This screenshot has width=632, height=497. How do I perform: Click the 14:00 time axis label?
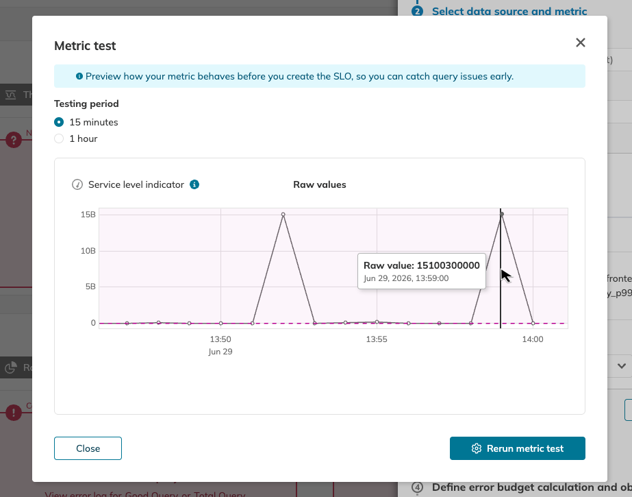533,339
